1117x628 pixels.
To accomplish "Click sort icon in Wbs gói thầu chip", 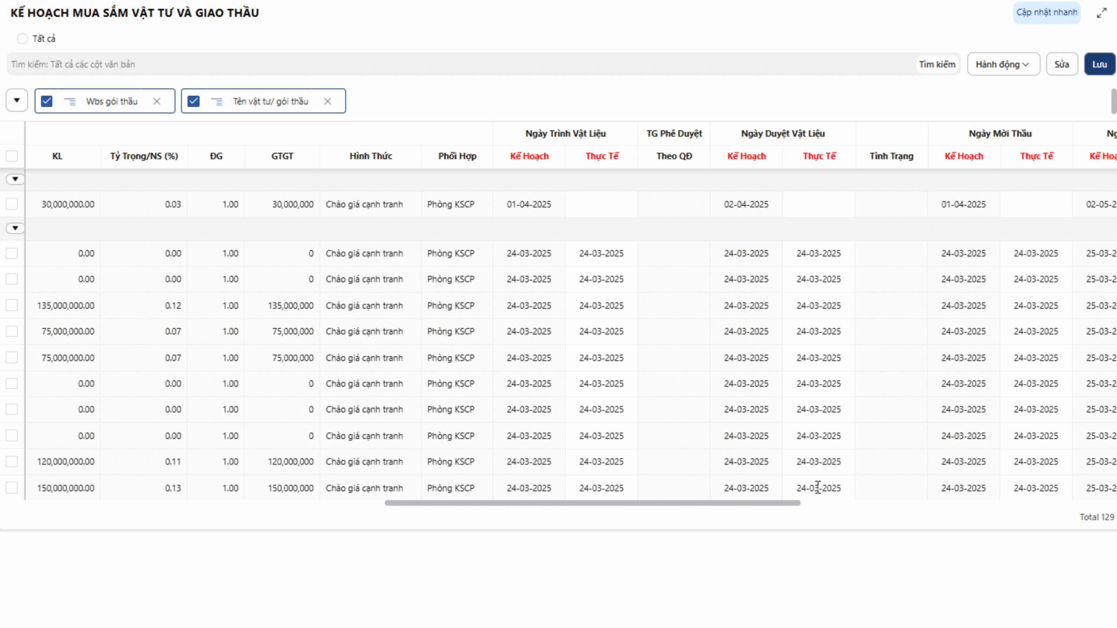I will click(70, 101).
